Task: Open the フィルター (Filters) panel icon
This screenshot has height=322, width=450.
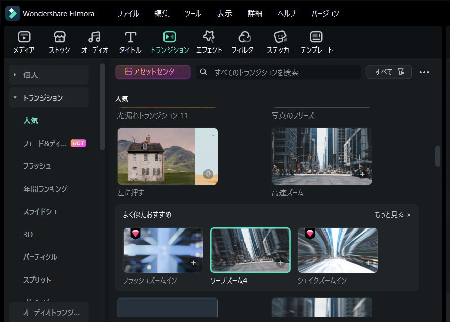Action: tap(244, 36)
